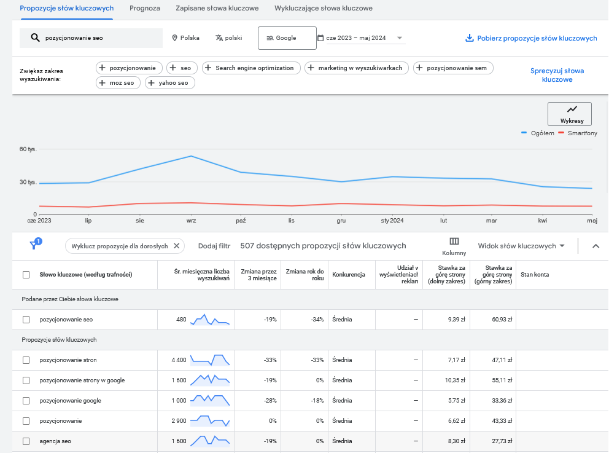This screenshot has width=609, height=453.
Task: Tick checkbox for 'pozycjonowanie stron'
Action: pos(26,360)
